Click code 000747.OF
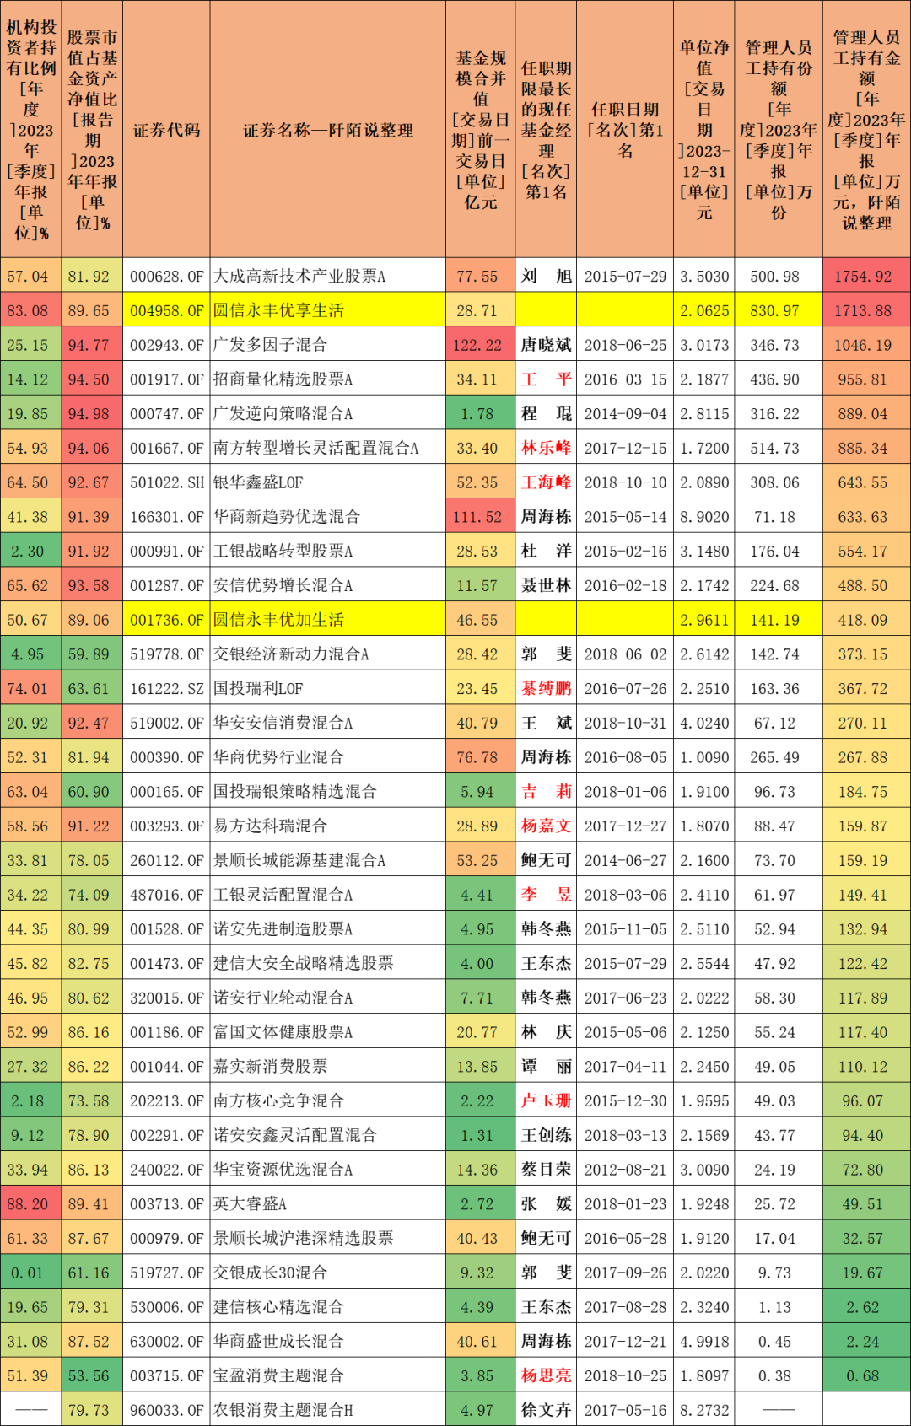The width and height of the screenshot is (911, 1426). pyautogui.click(x=167, y=414)
